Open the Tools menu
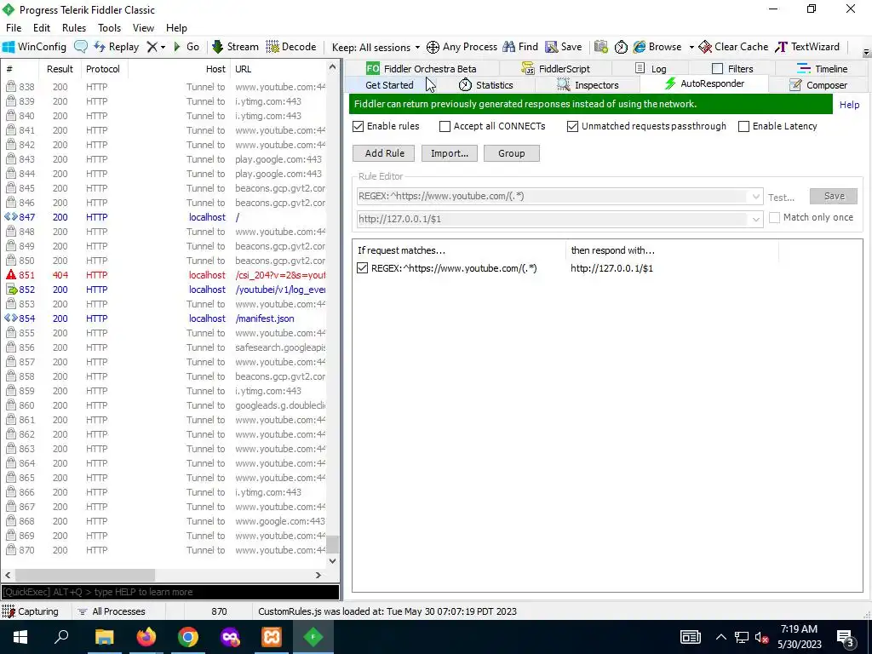The height and width of the screenshot is (654, 872). [110, 28]
